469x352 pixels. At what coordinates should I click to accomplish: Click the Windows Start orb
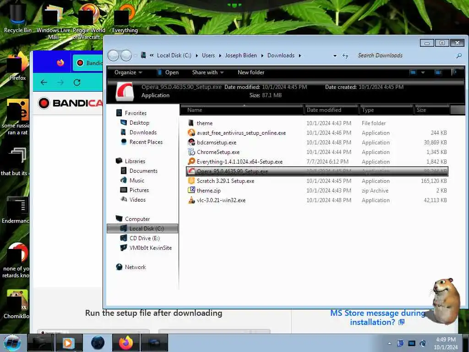pos(12,343)
